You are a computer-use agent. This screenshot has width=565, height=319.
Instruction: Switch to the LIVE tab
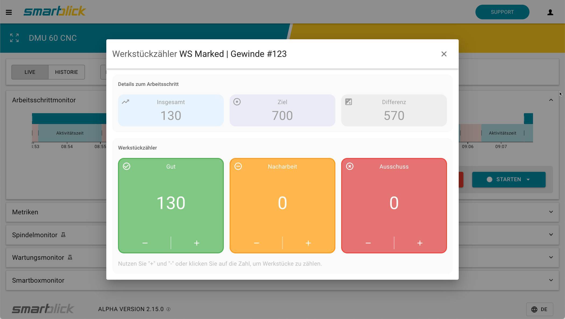pos(30,72)
